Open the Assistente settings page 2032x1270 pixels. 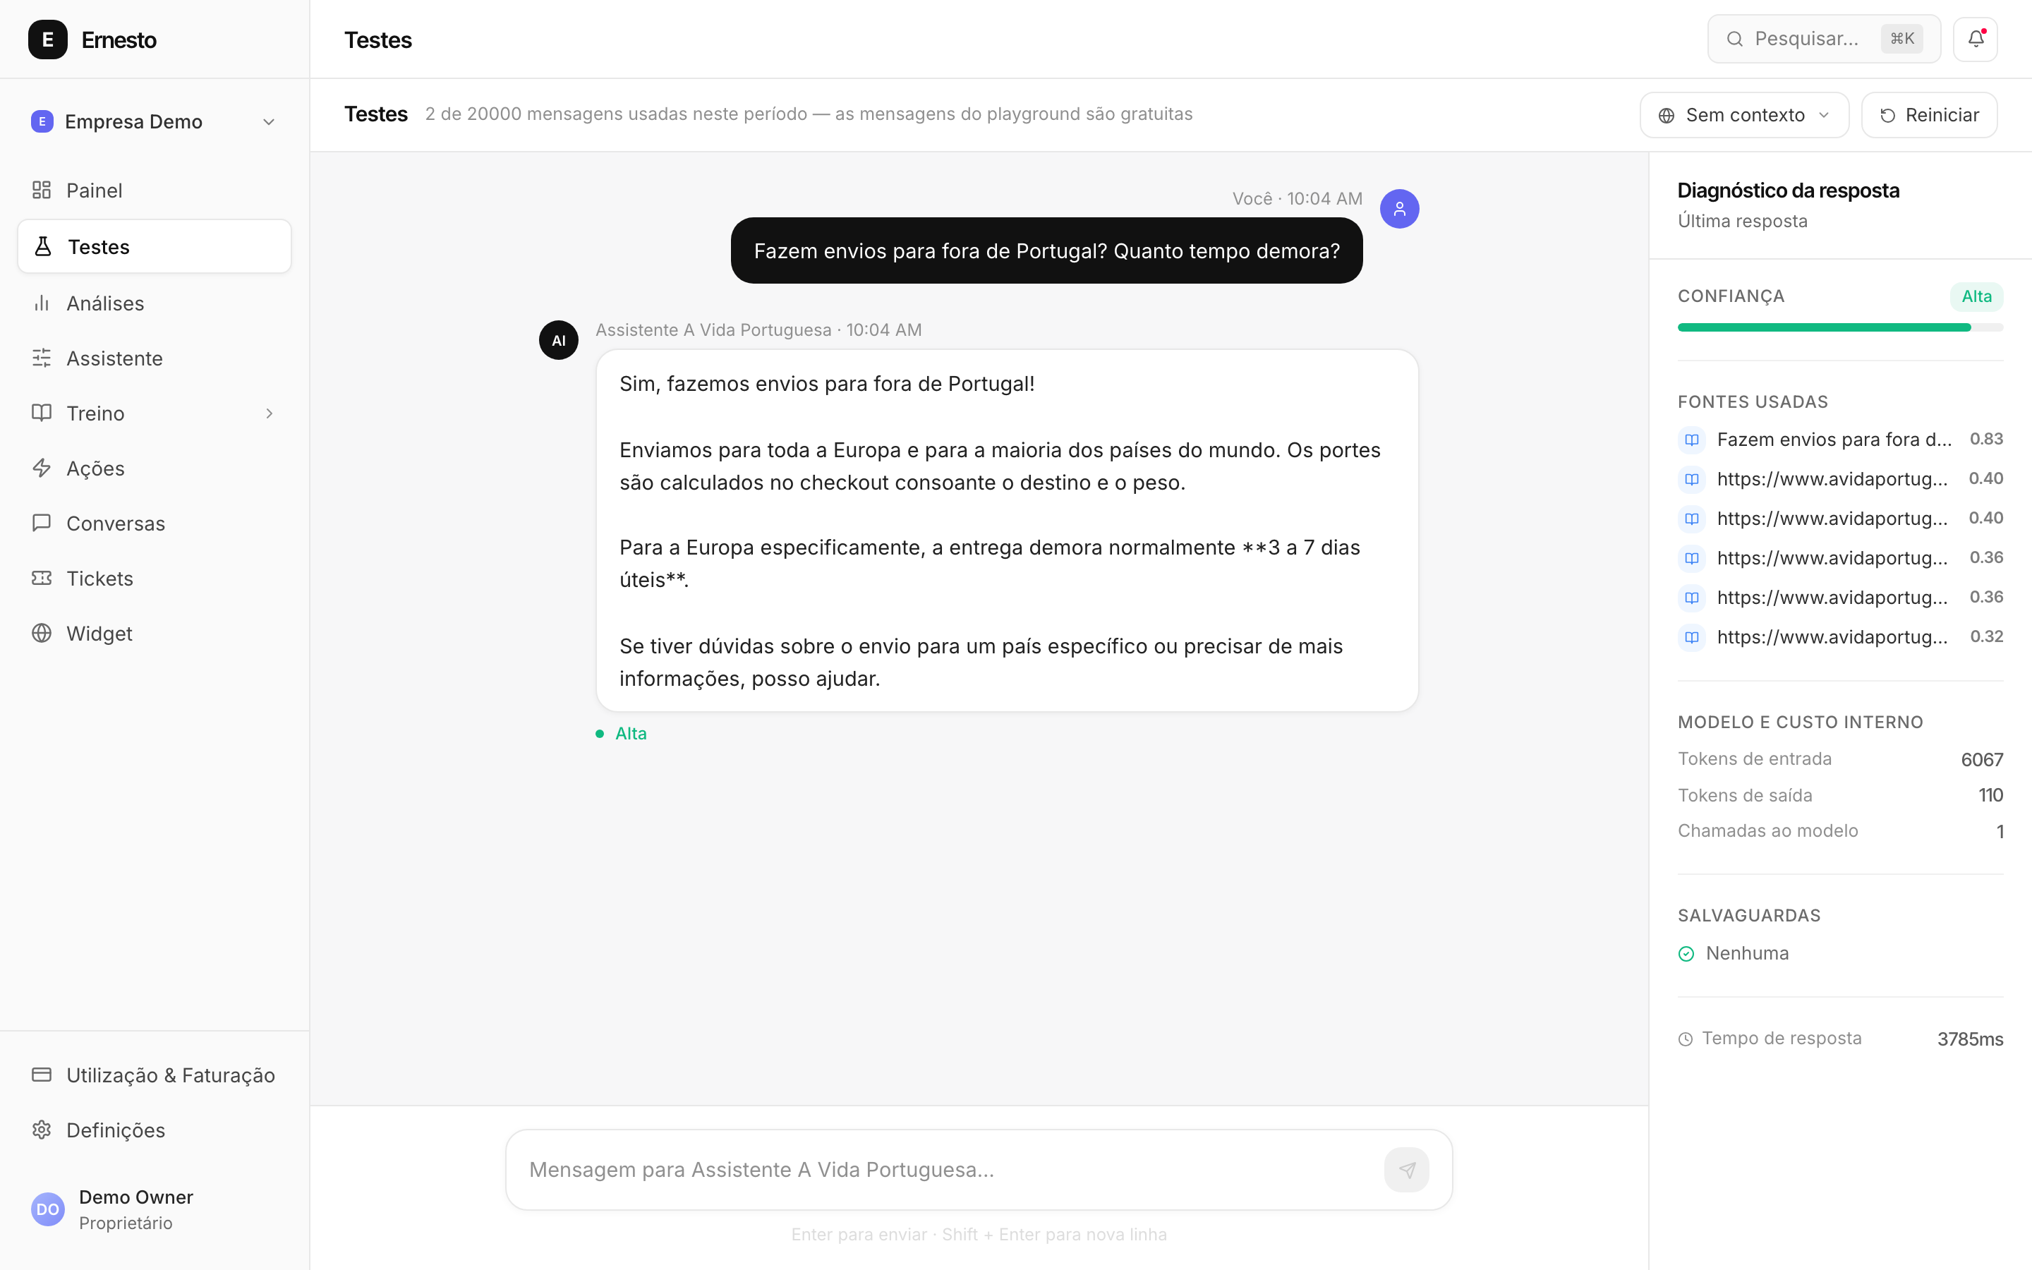[155, 358]
